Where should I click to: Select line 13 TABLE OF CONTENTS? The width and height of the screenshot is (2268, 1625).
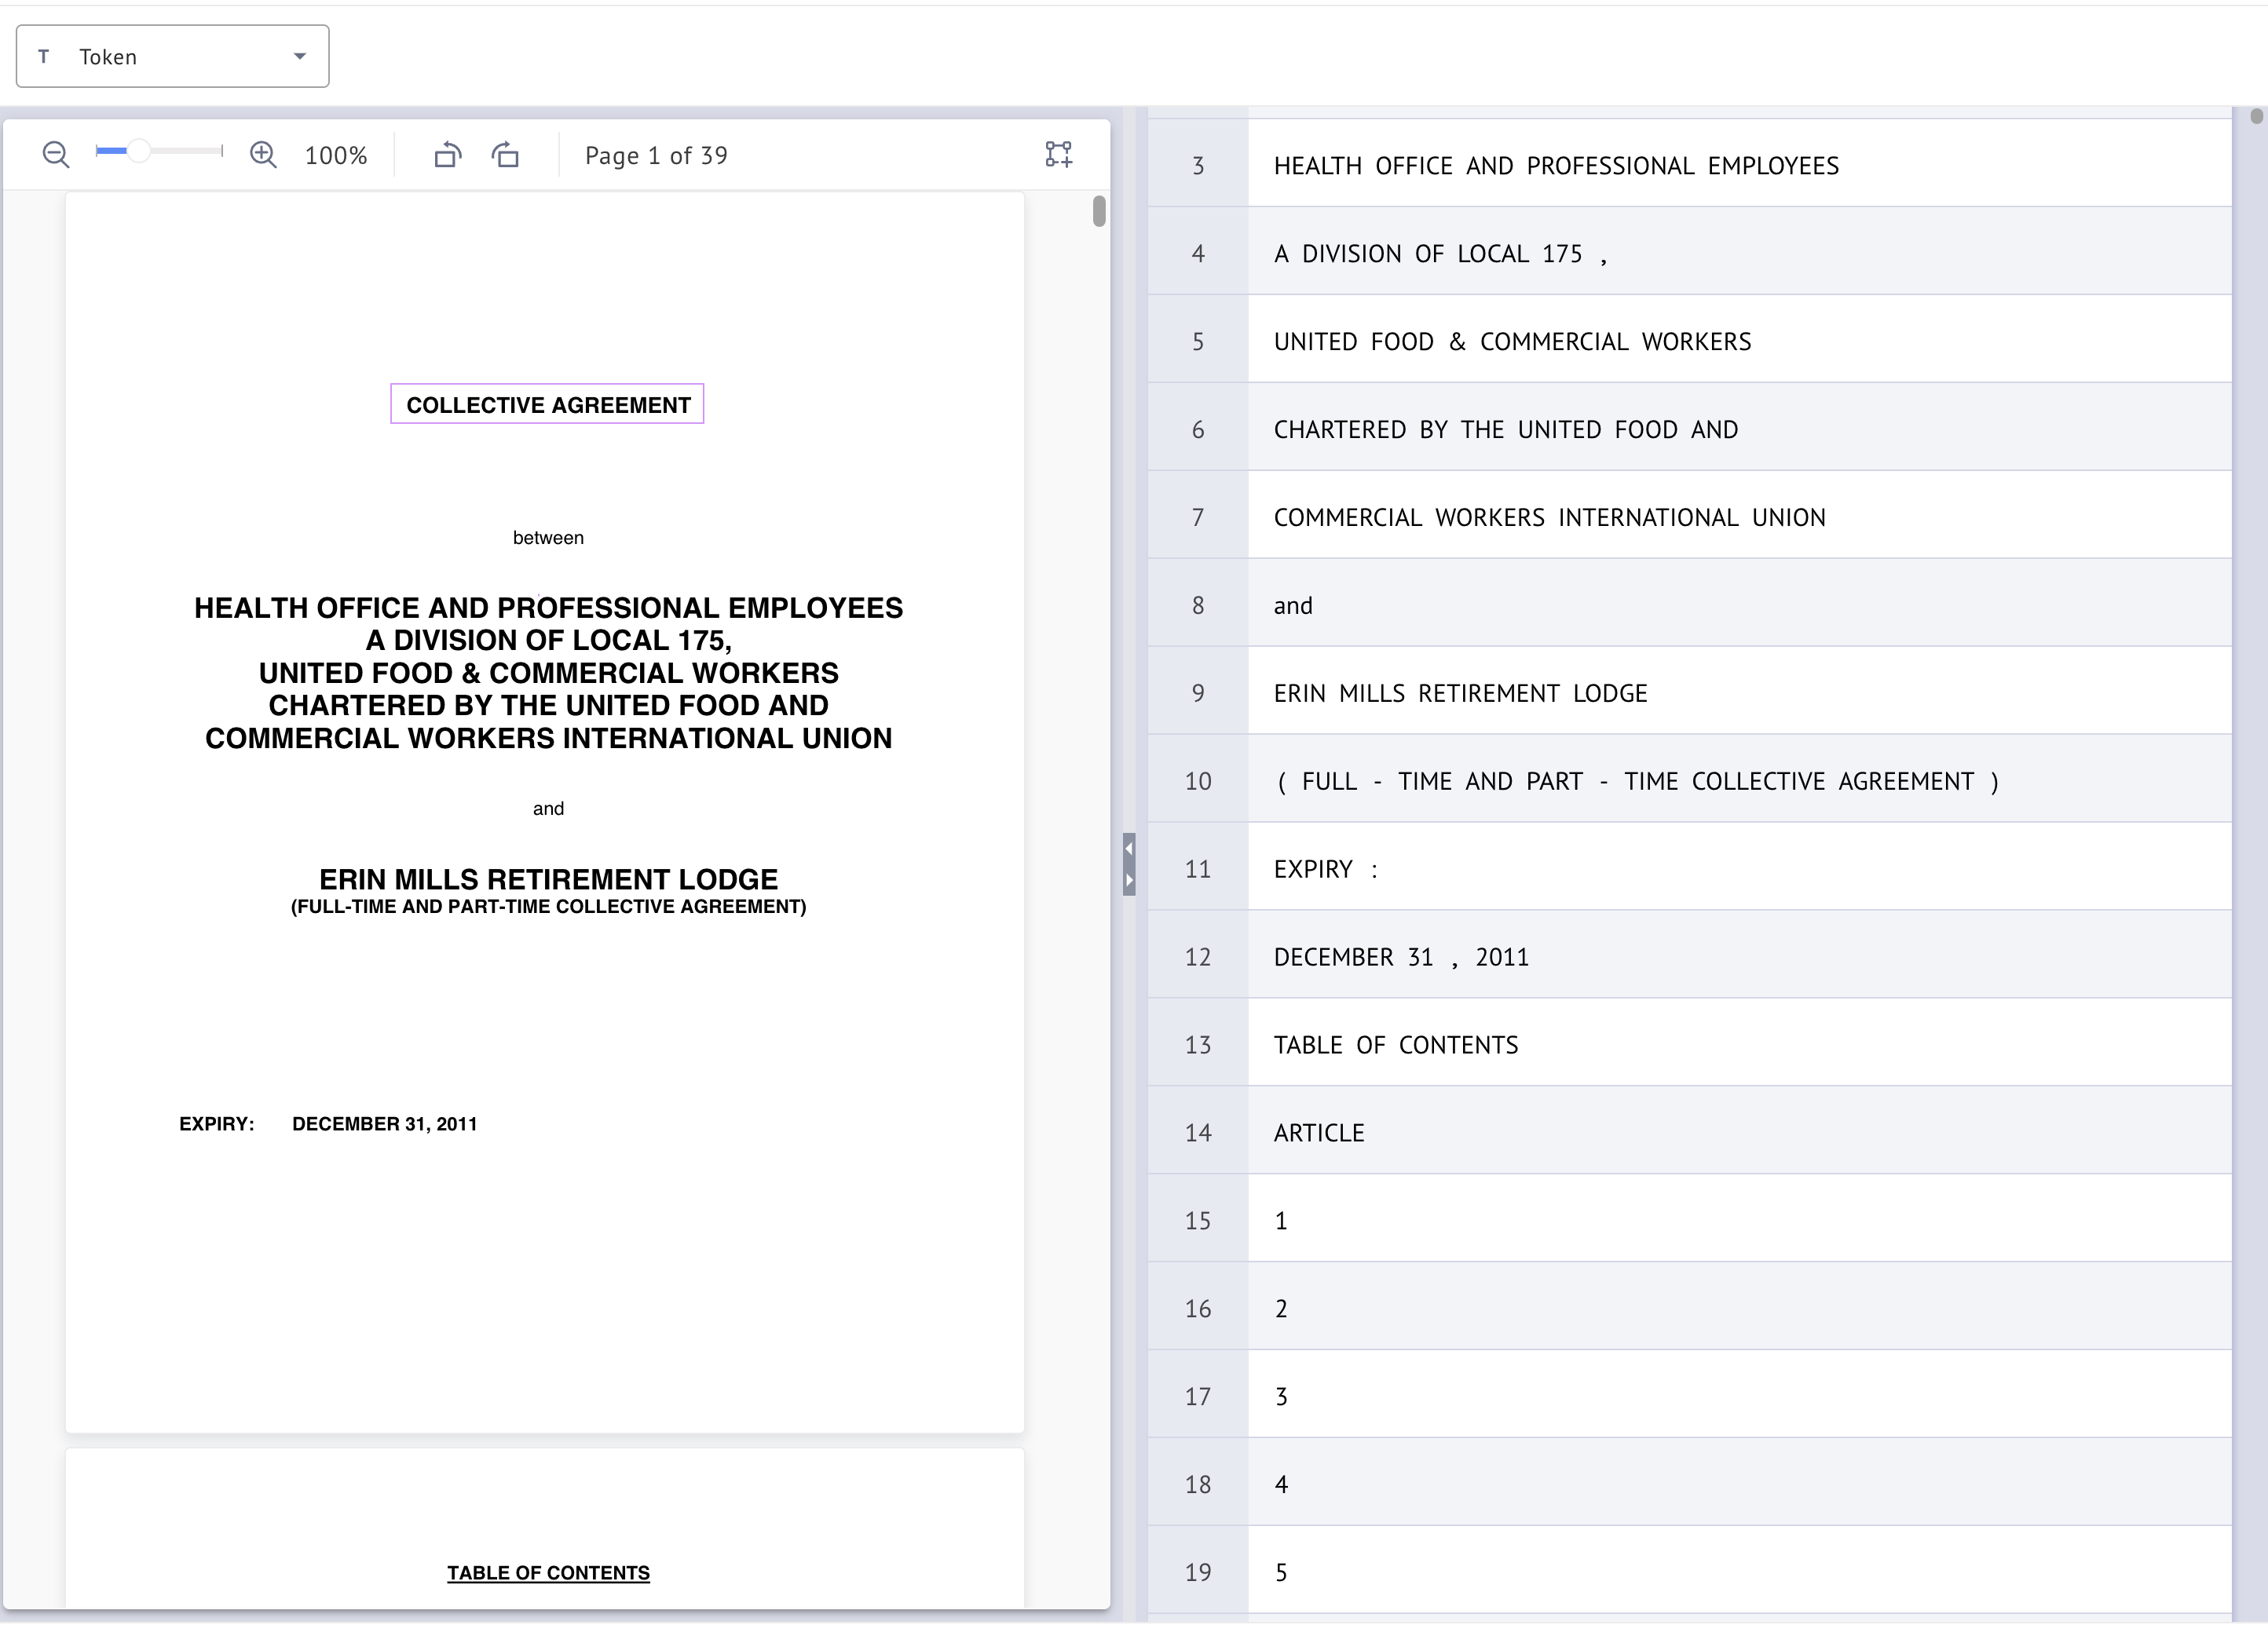tap(1689, 1043)
